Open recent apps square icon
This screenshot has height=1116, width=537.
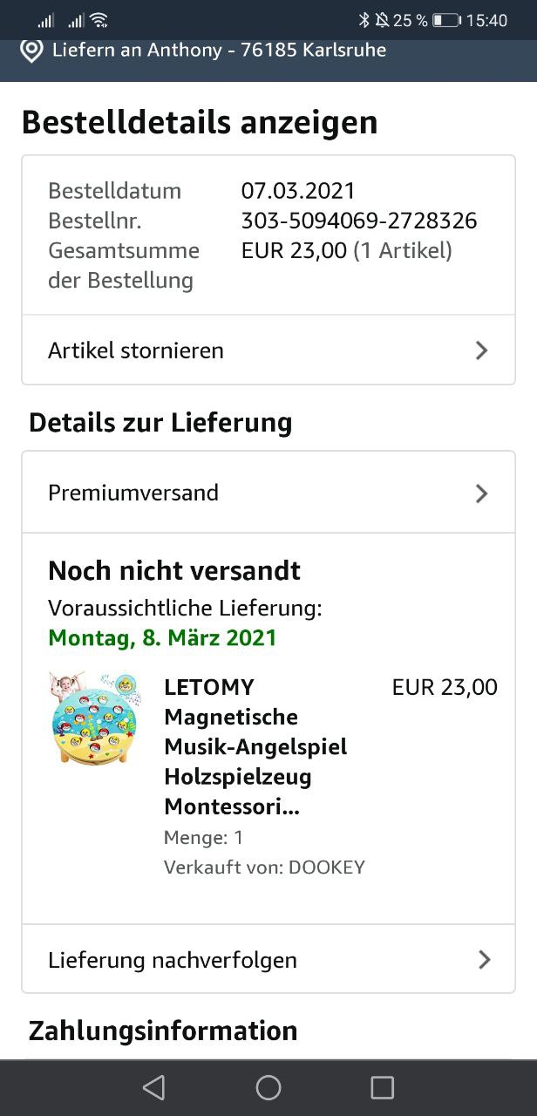[x=382, y=1087]
